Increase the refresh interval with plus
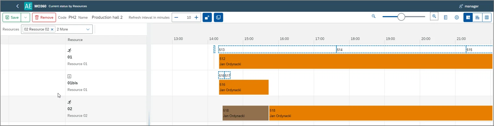Image resolution: width=494 pixels, height=126 pixels. (x=196, y=18)
